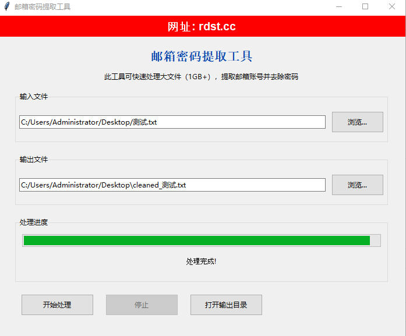Screen dimensions: 406x336
Task: Click the feather app icon in title bar
Action: tap(6, 7)
